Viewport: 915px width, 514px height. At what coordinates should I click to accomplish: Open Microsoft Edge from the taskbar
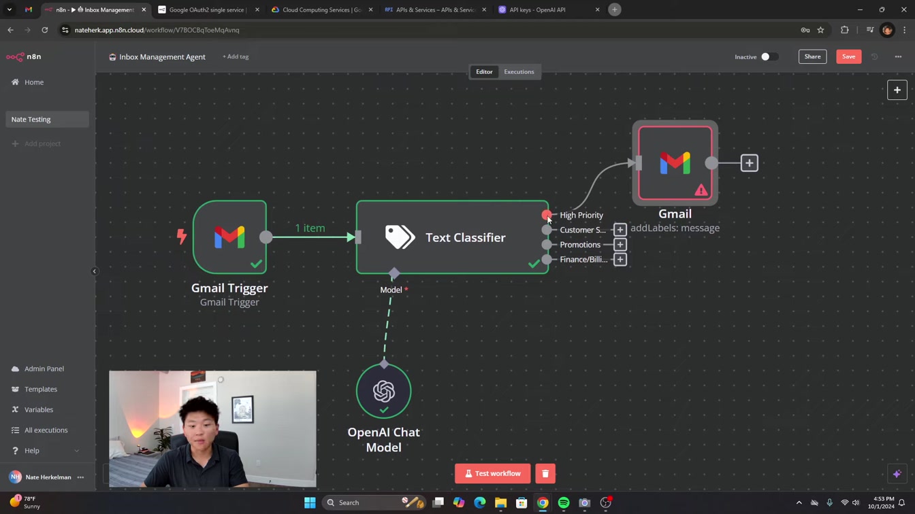(x=480, y=502)
